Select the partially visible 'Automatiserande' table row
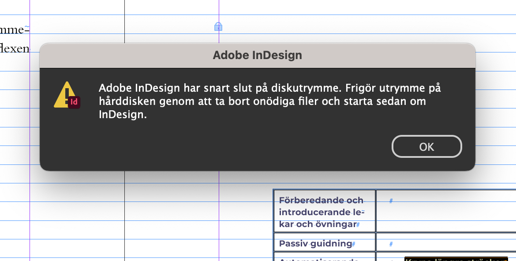Image resolution: width=516 pixels, height=261 pixels. 325,259
